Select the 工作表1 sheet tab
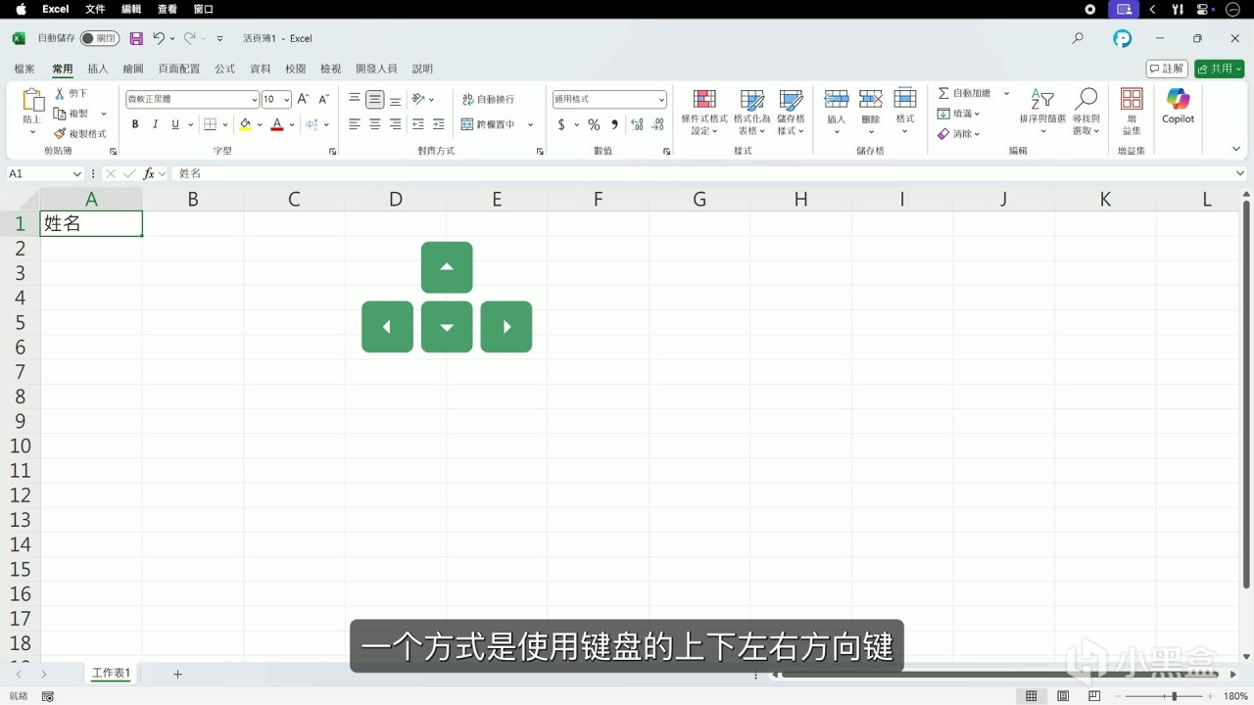1254x705 pixels. (x=111, y=674)
